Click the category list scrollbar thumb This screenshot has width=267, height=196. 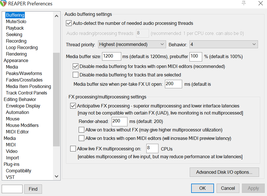(x=56, y=99)
